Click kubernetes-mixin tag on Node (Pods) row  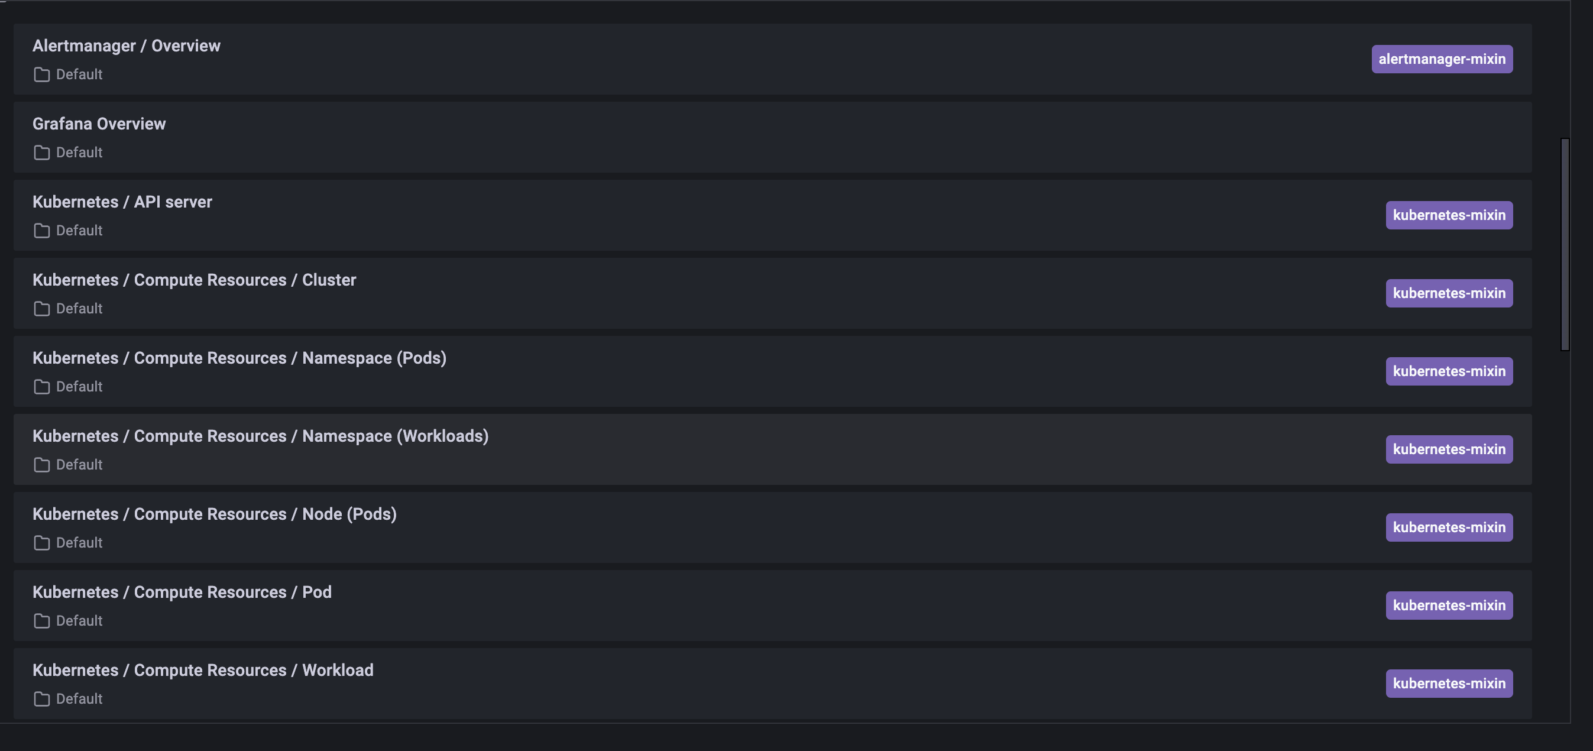pos(1449,527)
